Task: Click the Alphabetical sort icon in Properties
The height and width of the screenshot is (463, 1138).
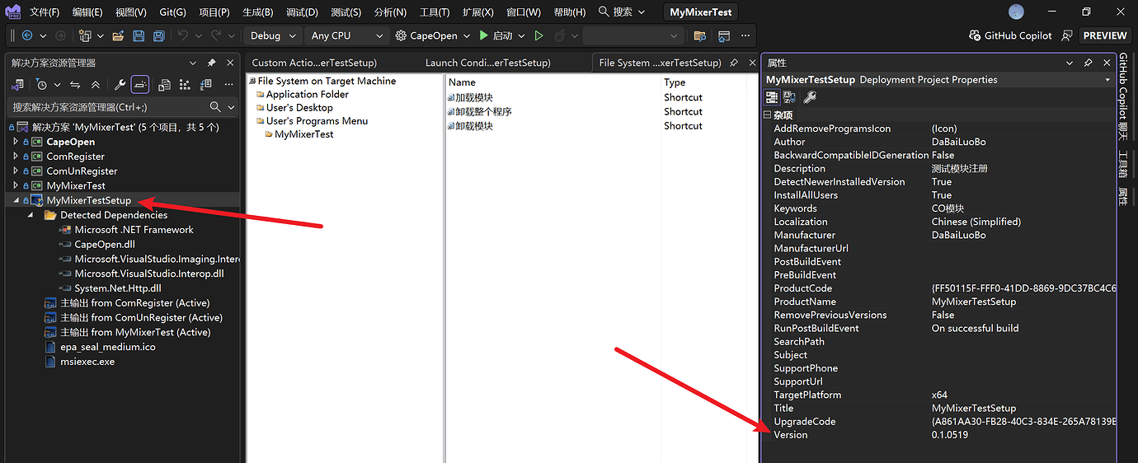Action: pyautogui.click(x=790, y=97)
